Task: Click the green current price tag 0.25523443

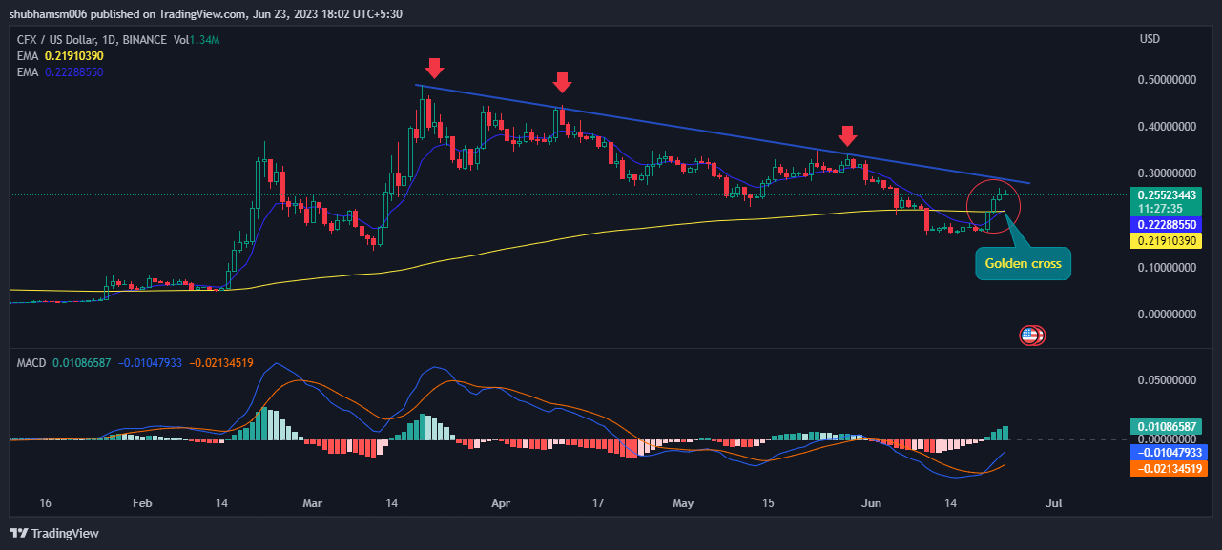Action: point(1169,194)
